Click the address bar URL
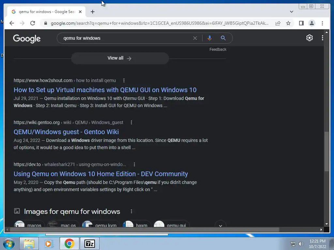 coord(159,23)
